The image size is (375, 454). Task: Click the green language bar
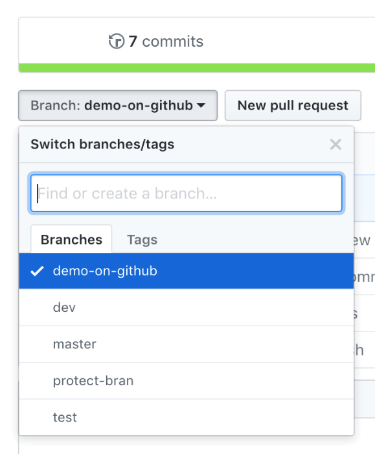[x=197, y=67]
